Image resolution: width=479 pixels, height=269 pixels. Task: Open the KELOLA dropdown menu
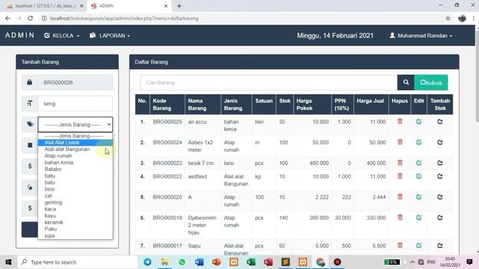pos(62,36)
